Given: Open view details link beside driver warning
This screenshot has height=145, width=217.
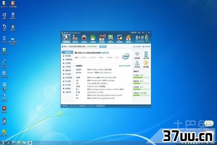Looking at the screenshot, I should coord(105,53).
